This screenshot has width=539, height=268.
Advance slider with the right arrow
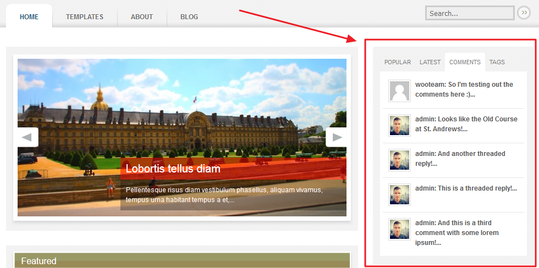pos(336,137)
